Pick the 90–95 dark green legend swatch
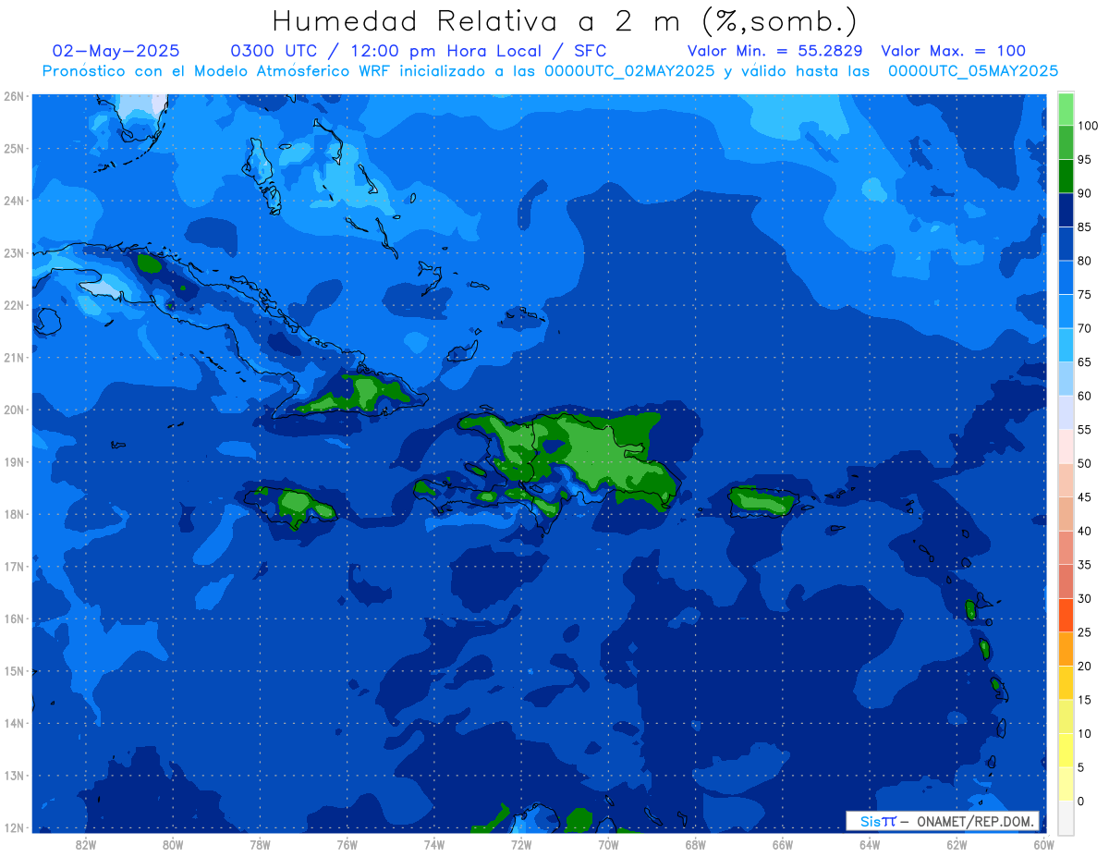 (x=1066, y=177)
